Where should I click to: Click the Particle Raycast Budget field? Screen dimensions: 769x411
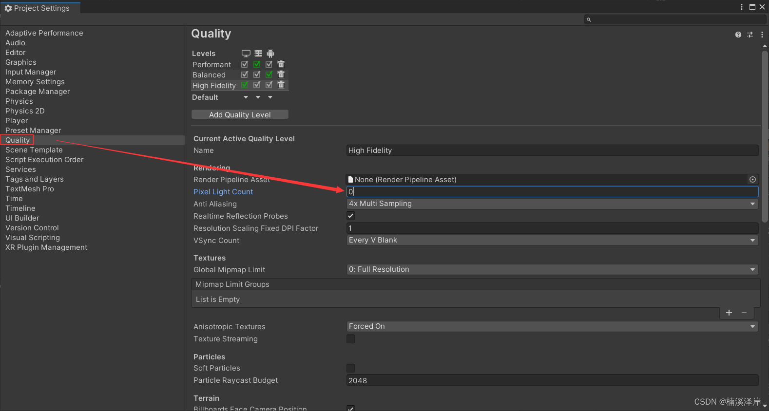(552, 380)
